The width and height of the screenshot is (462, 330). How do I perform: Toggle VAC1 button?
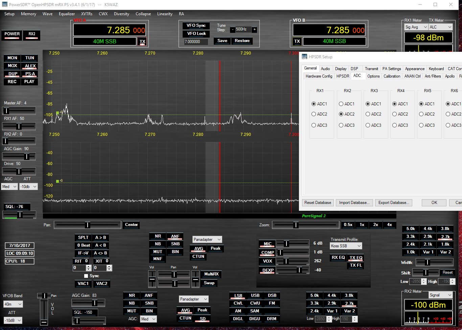[83, 284]
